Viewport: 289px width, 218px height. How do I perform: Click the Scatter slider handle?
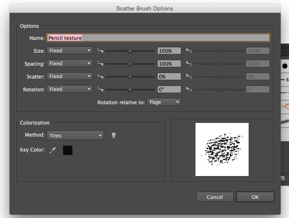click(x=130, y=76)
